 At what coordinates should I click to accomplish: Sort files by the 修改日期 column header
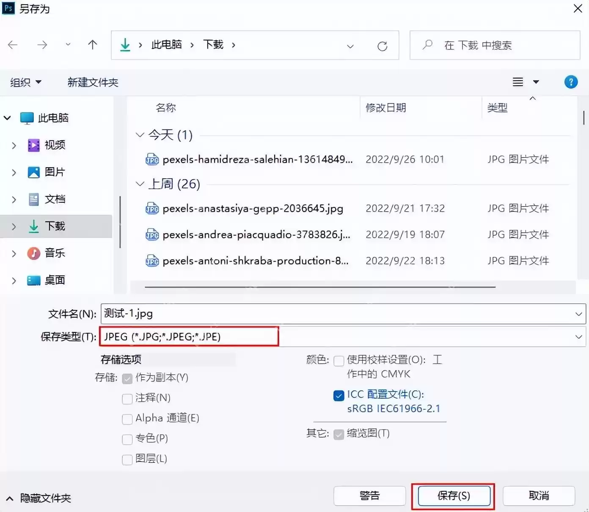pyautogui.click(x=385, y=108)
